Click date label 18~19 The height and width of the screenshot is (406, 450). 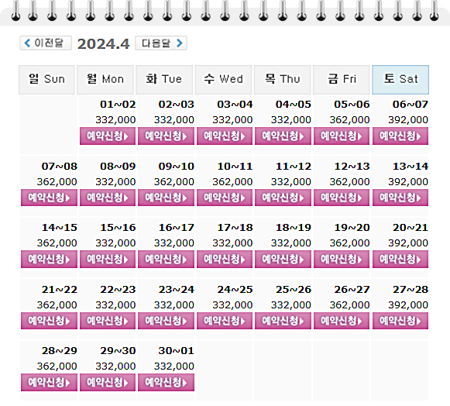pos(294,228)
